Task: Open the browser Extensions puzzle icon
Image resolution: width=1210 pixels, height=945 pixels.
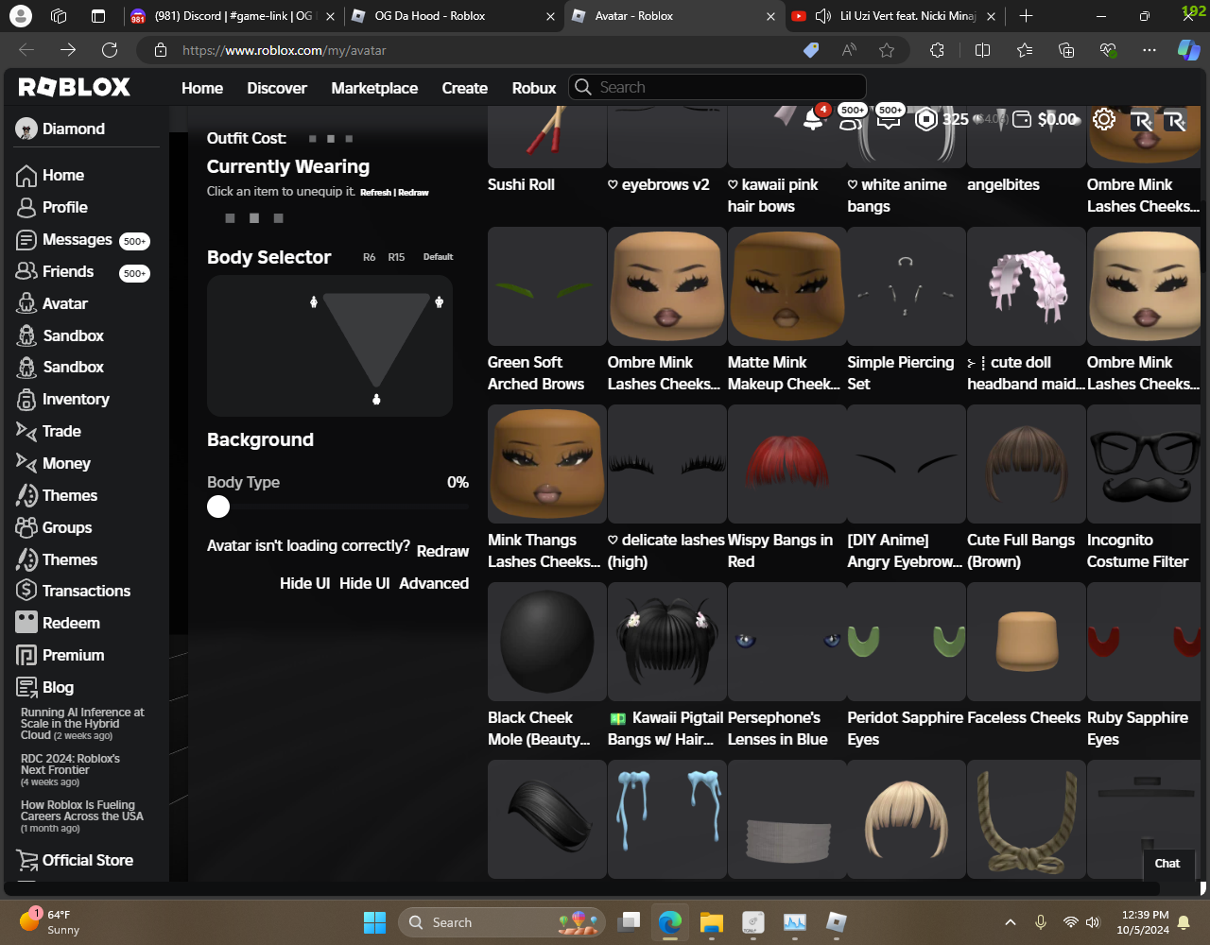Action: click(x=937, y=50)
